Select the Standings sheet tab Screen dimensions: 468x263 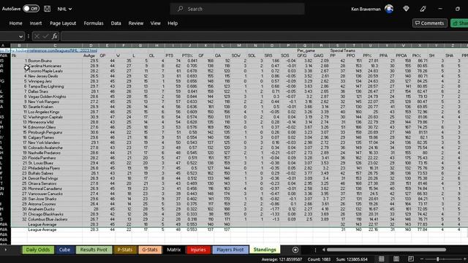(265, 250)
